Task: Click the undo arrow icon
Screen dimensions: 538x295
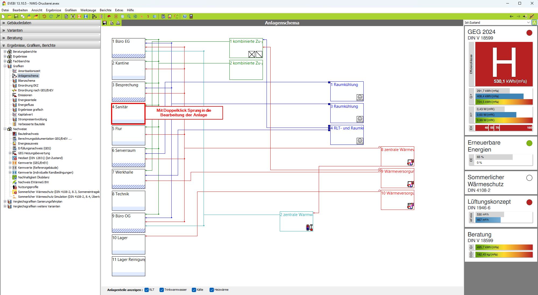Action: (44, 16)
